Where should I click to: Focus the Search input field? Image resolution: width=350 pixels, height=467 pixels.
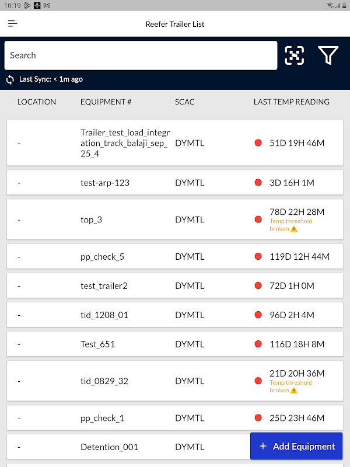coord(140,55)
